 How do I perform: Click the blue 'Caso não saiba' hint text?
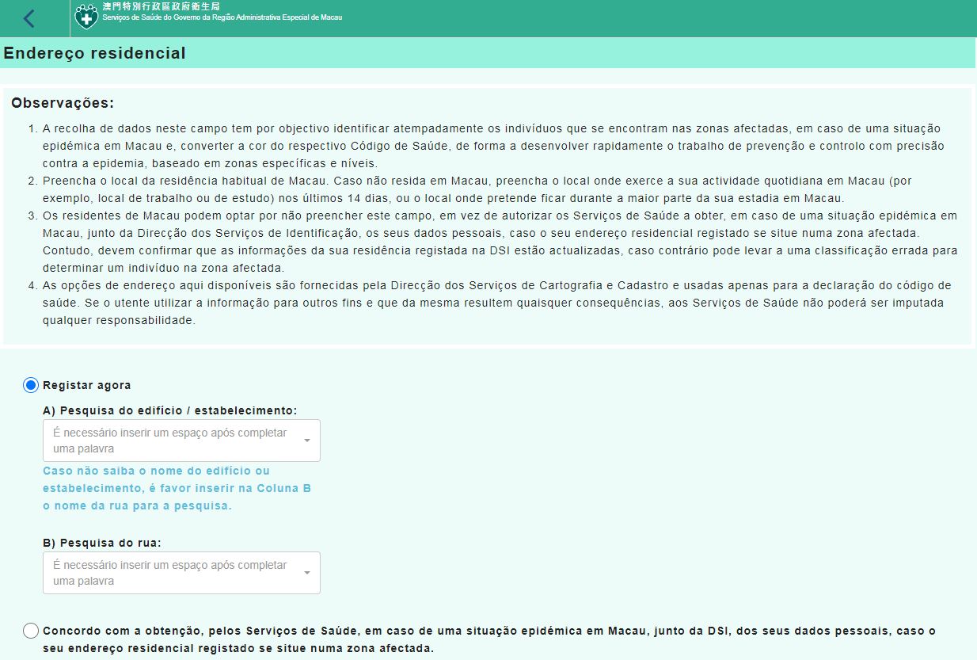click(x=177, y=488)
